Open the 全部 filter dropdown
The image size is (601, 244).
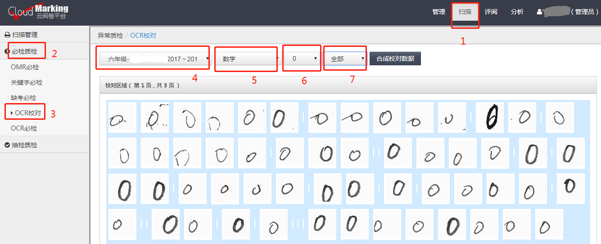point(345,59)
